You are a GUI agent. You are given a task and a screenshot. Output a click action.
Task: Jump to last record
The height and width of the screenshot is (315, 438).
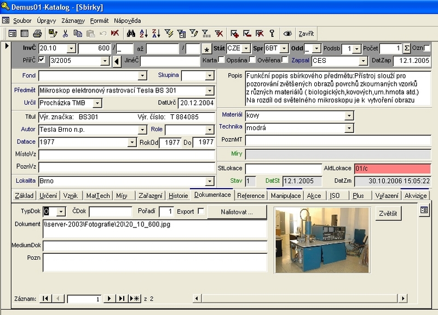122,299
